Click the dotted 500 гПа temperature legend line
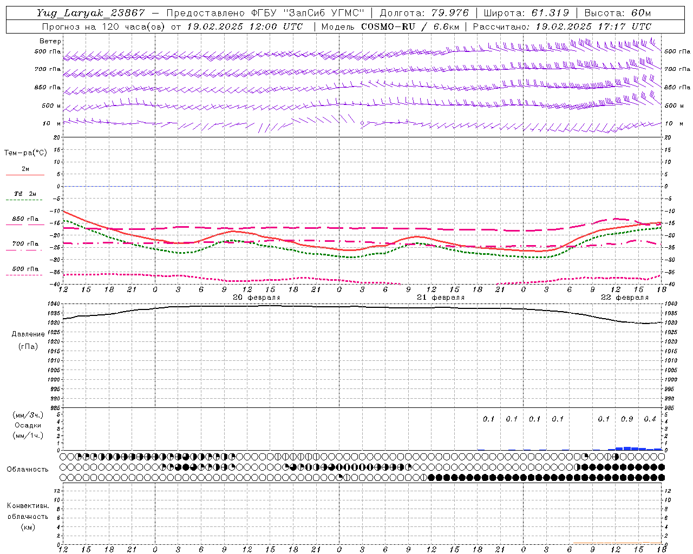Image resolution: width=693 pixels, height=554 pixels. [24, 275]
